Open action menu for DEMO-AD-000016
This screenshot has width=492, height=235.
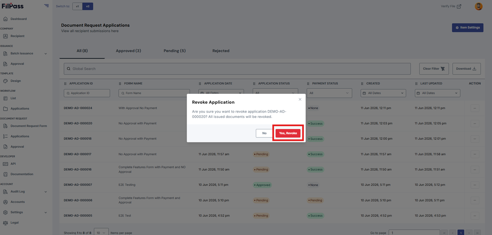pyautogui.click(x=475, y=169)
